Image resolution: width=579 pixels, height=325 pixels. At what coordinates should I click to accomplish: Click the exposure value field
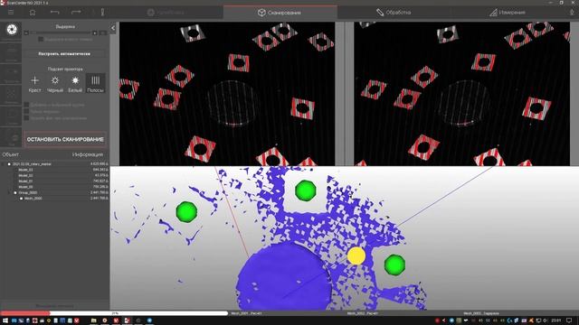click(x=103, y=33)
